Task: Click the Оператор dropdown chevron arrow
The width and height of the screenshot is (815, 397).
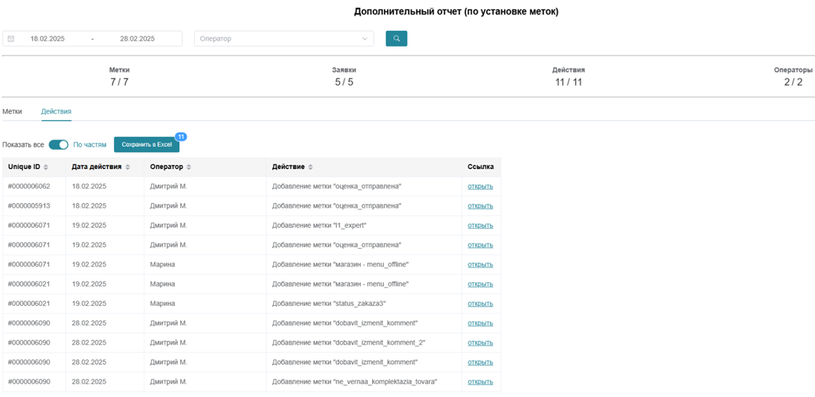Action: click(x=365, y=39)
